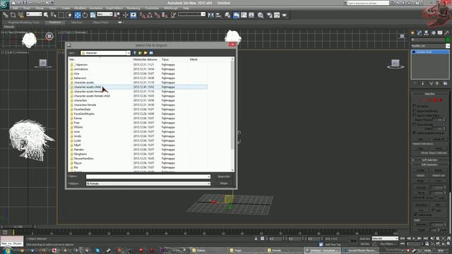Toggle the Angle Snap button
Image resolution: width=452 pixels, height=254 pixels.
pos(150,15)
